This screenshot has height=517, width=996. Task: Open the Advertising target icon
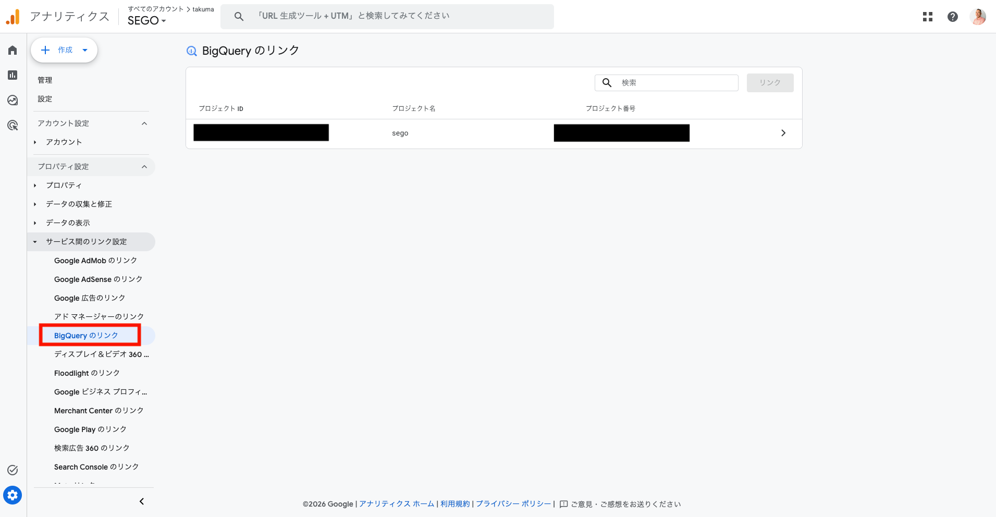[13, 125]
